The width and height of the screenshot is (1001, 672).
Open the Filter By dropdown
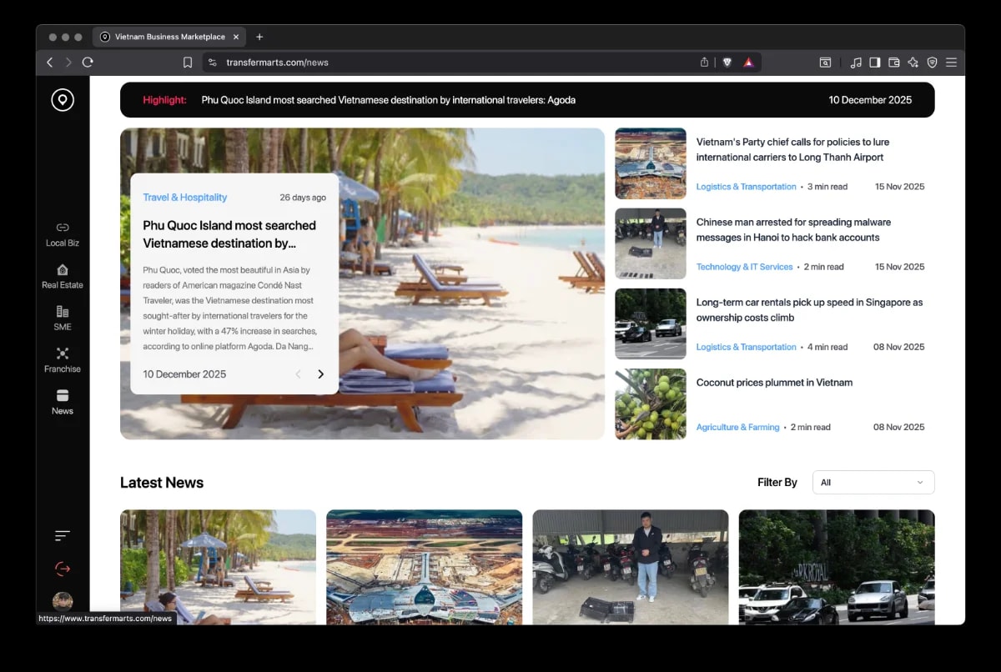[873, 482]
